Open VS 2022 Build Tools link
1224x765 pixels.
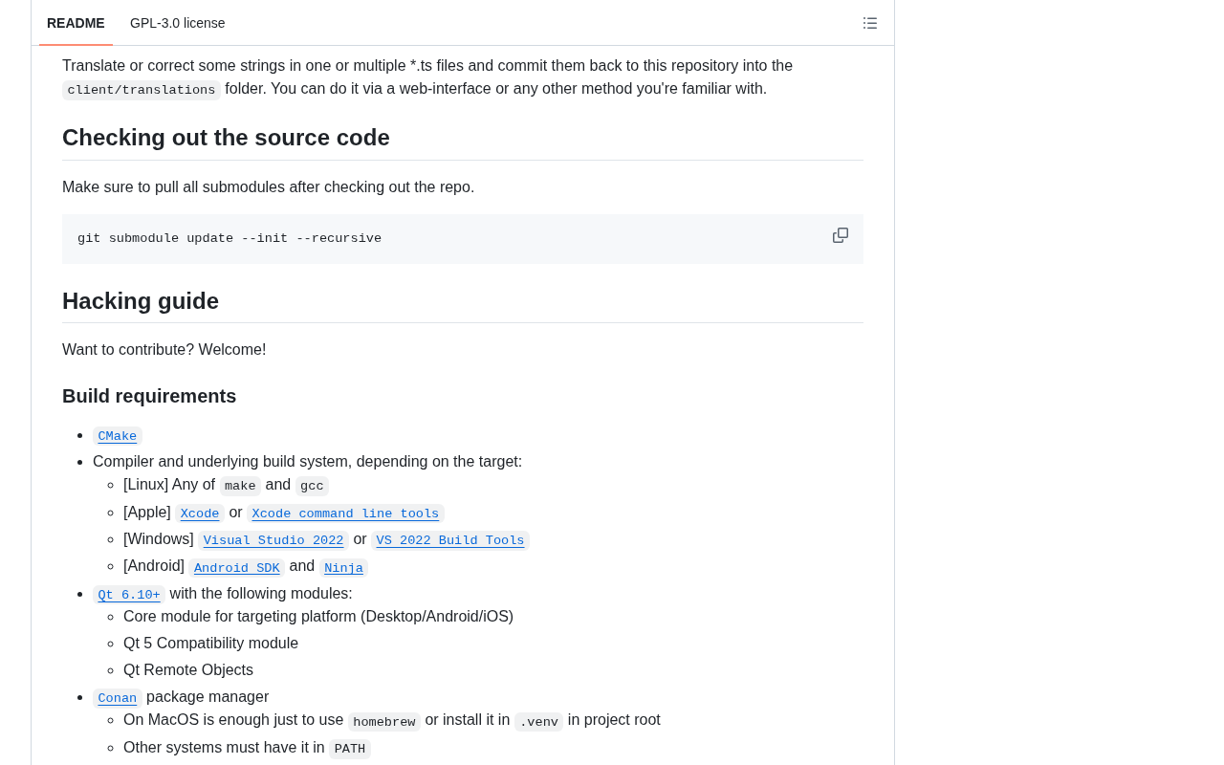pyautogui.click(x=450, y=540)
